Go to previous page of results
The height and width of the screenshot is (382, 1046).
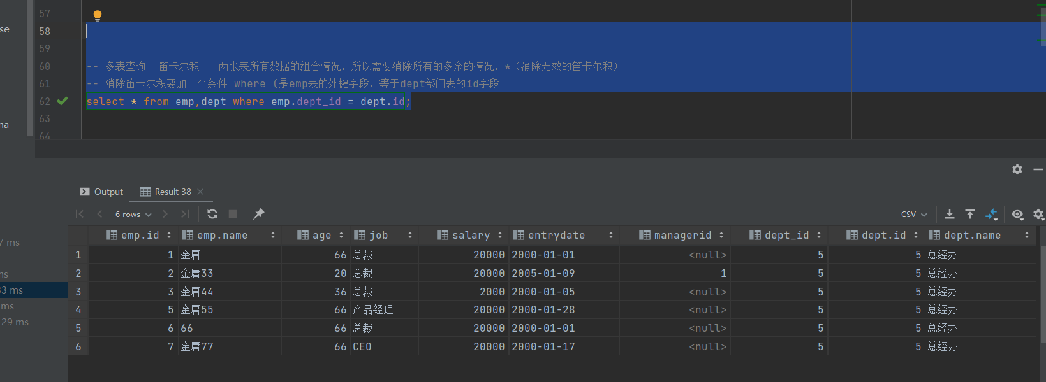click(x=99, y=215)
